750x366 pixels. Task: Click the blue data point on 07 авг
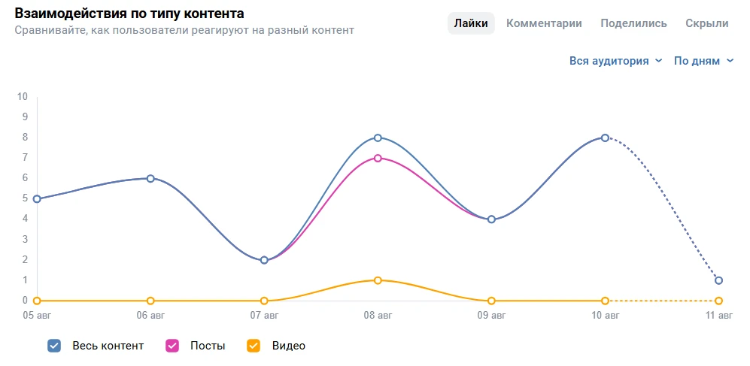[x=264, y=260]
